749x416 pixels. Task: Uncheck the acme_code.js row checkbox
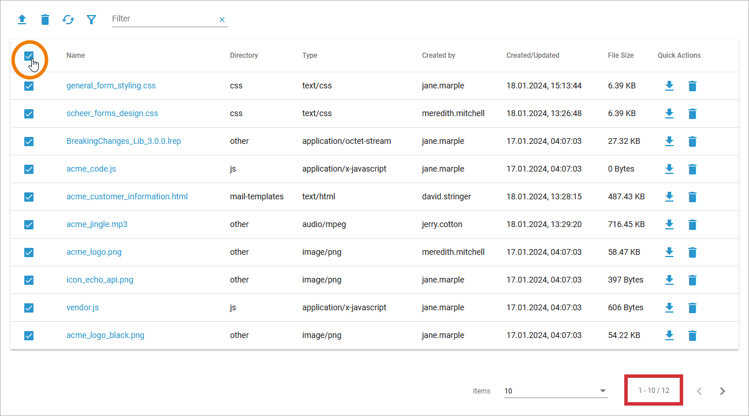[x=29, y=169]
